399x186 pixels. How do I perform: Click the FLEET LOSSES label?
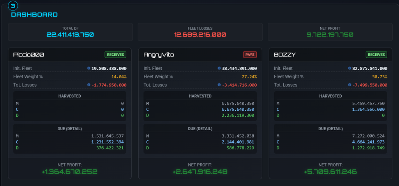click(x=200, y=28)
